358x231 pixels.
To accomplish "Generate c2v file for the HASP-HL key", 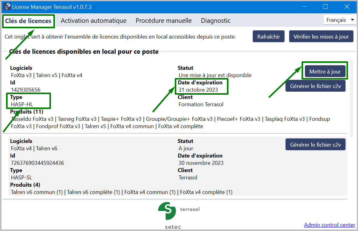I will [x=315, y=86].
